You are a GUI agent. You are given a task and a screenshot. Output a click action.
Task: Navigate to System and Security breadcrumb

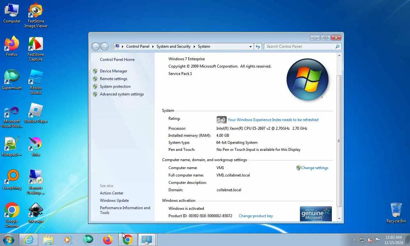click(173, 46)
